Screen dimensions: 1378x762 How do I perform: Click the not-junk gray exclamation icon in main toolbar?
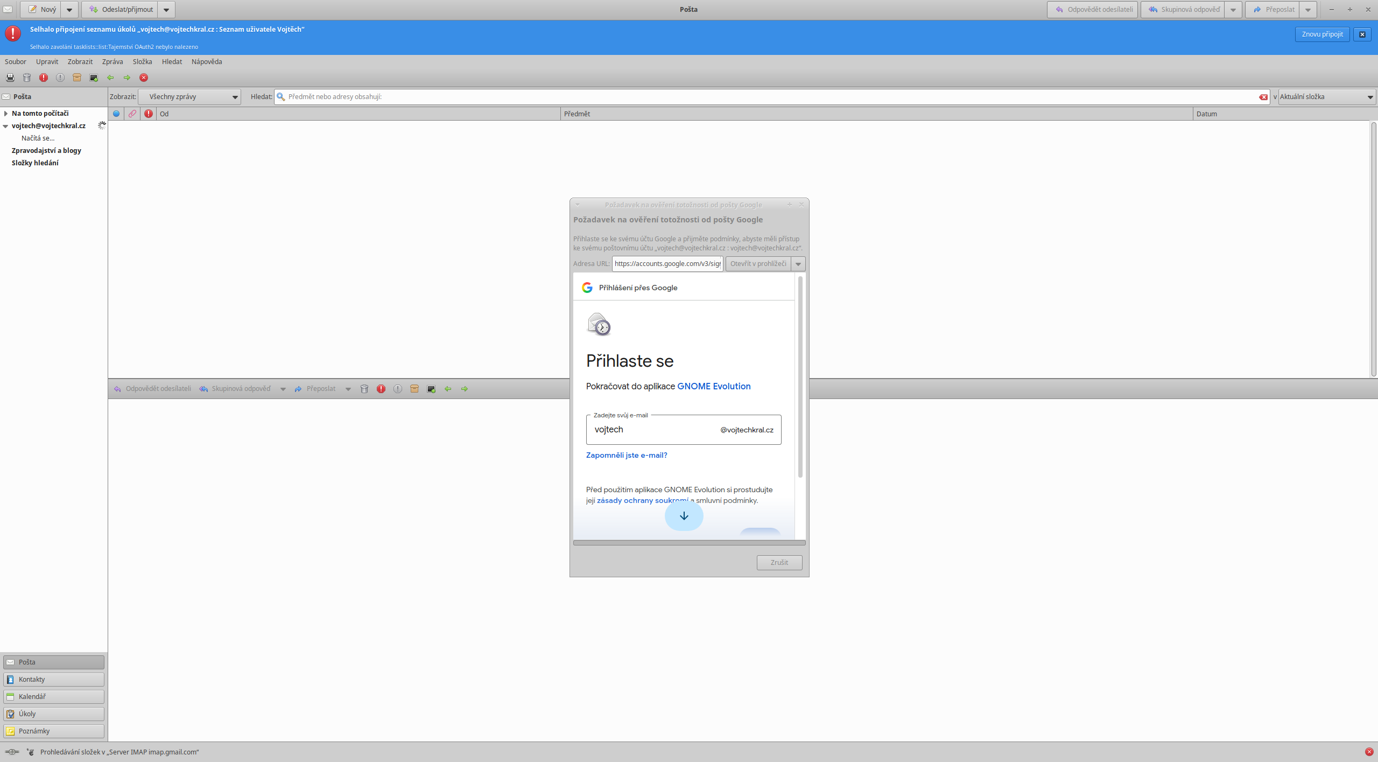coord(60,78)
